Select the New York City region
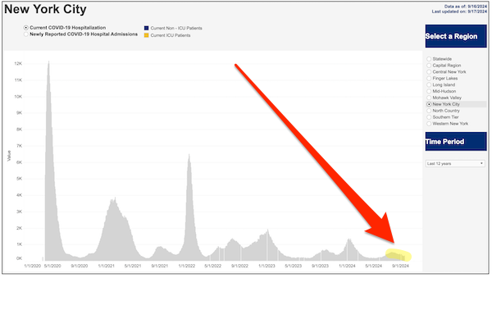This screenshot has width=492, height=310. point(429,104)
